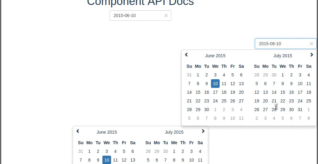Clear the right-side date input with the X icon

point(312,44)
